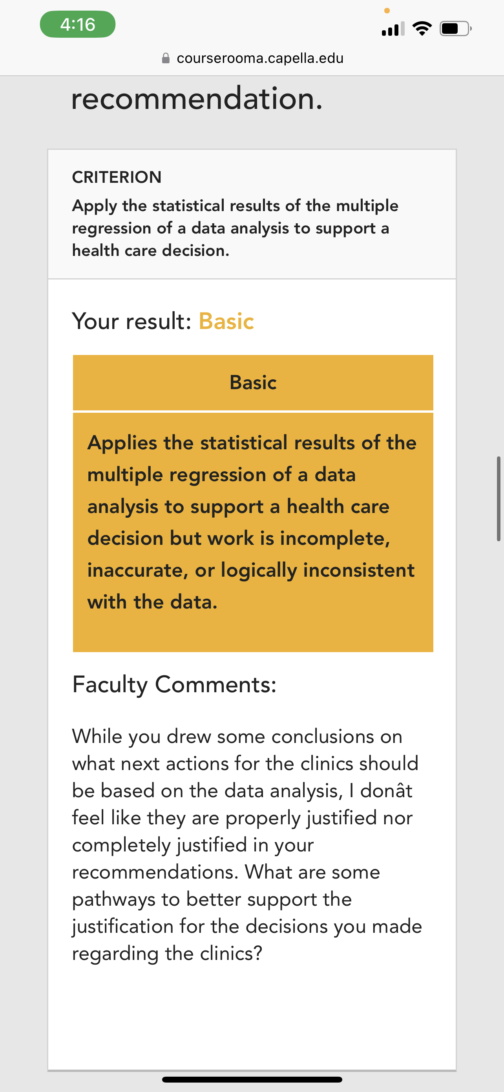Tap the Basic rubric description box
The height and width of the screenshot is (1092, 504).
[x=253, y=532]
